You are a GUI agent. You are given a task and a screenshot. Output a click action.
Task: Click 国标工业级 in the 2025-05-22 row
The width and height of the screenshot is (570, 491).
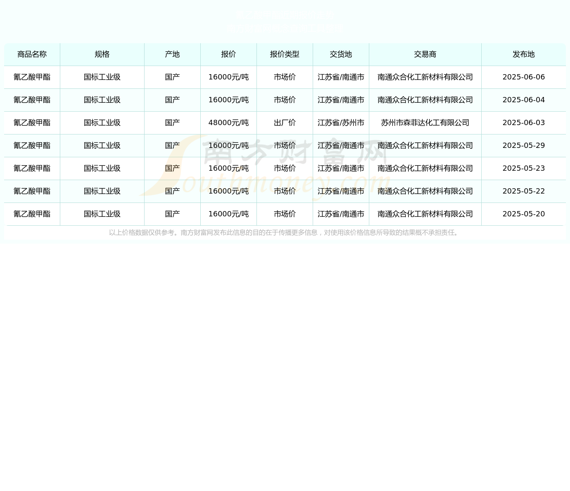(x=102, y=191)
